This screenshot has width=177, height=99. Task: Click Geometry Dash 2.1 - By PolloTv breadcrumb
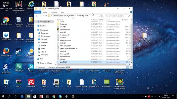(64, 16)
